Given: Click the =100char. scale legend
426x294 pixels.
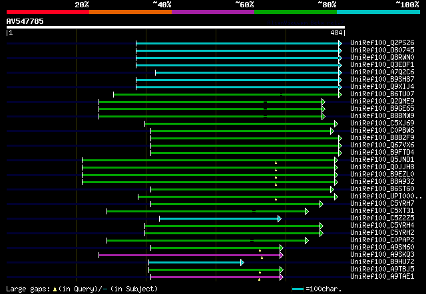Looking at the screenshot, I should 317,289.
